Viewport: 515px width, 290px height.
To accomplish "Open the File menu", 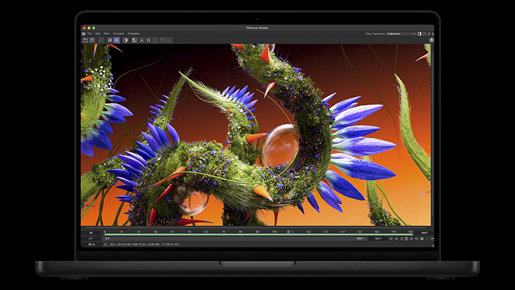I will click(x=89, y=34).
